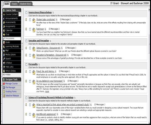The image size is (151, 125).
Task: Open the Shaken baby syndrome topic link
Action: coord(46,20)
